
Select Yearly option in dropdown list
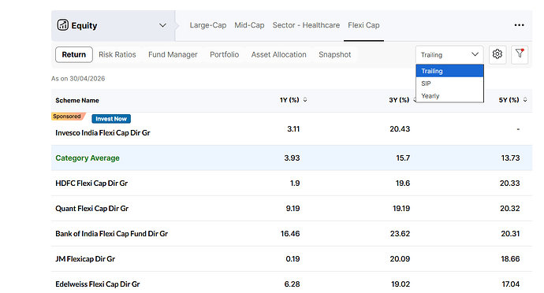coord(449,96)
